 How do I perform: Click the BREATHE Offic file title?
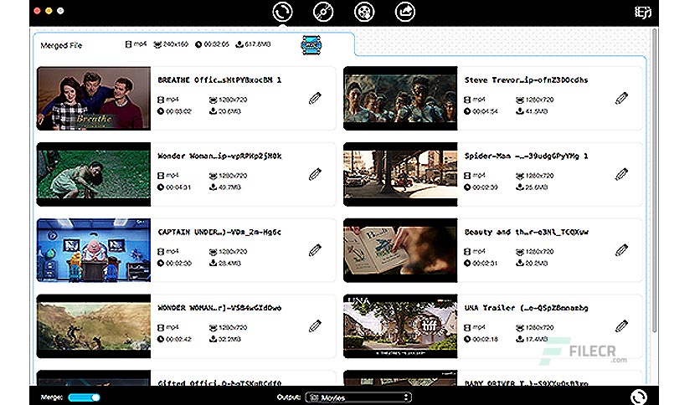[x=219, y=79]
